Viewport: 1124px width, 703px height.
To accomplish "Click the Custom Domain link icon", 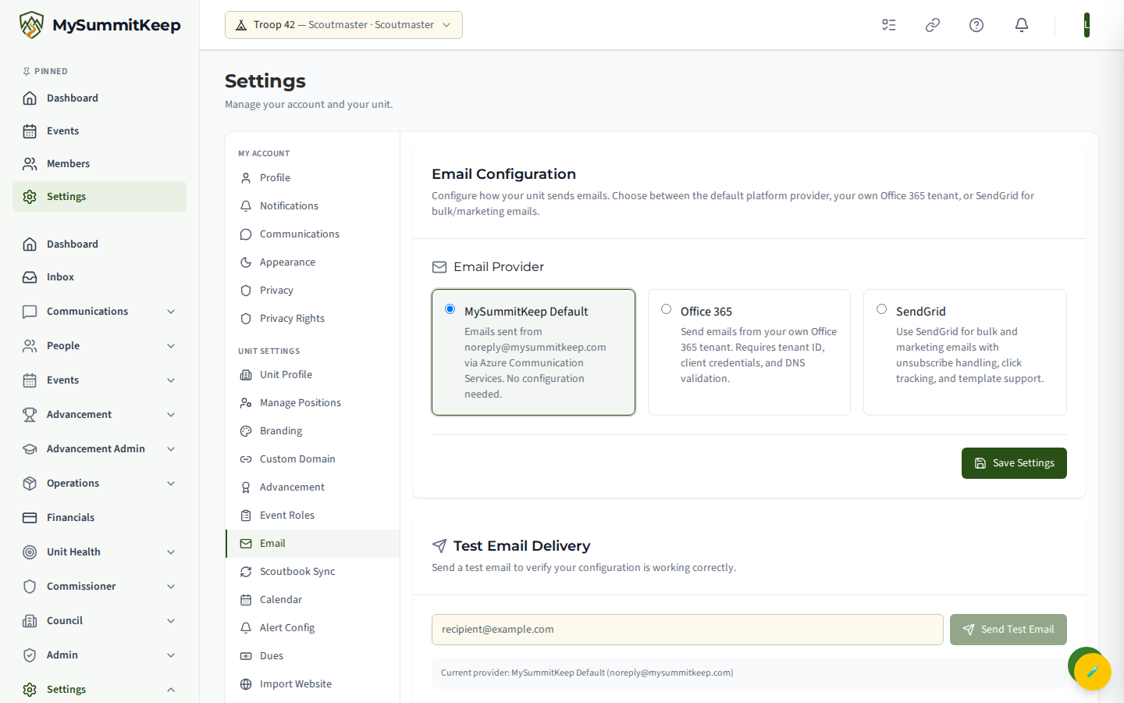I will (x=246, y=459).
